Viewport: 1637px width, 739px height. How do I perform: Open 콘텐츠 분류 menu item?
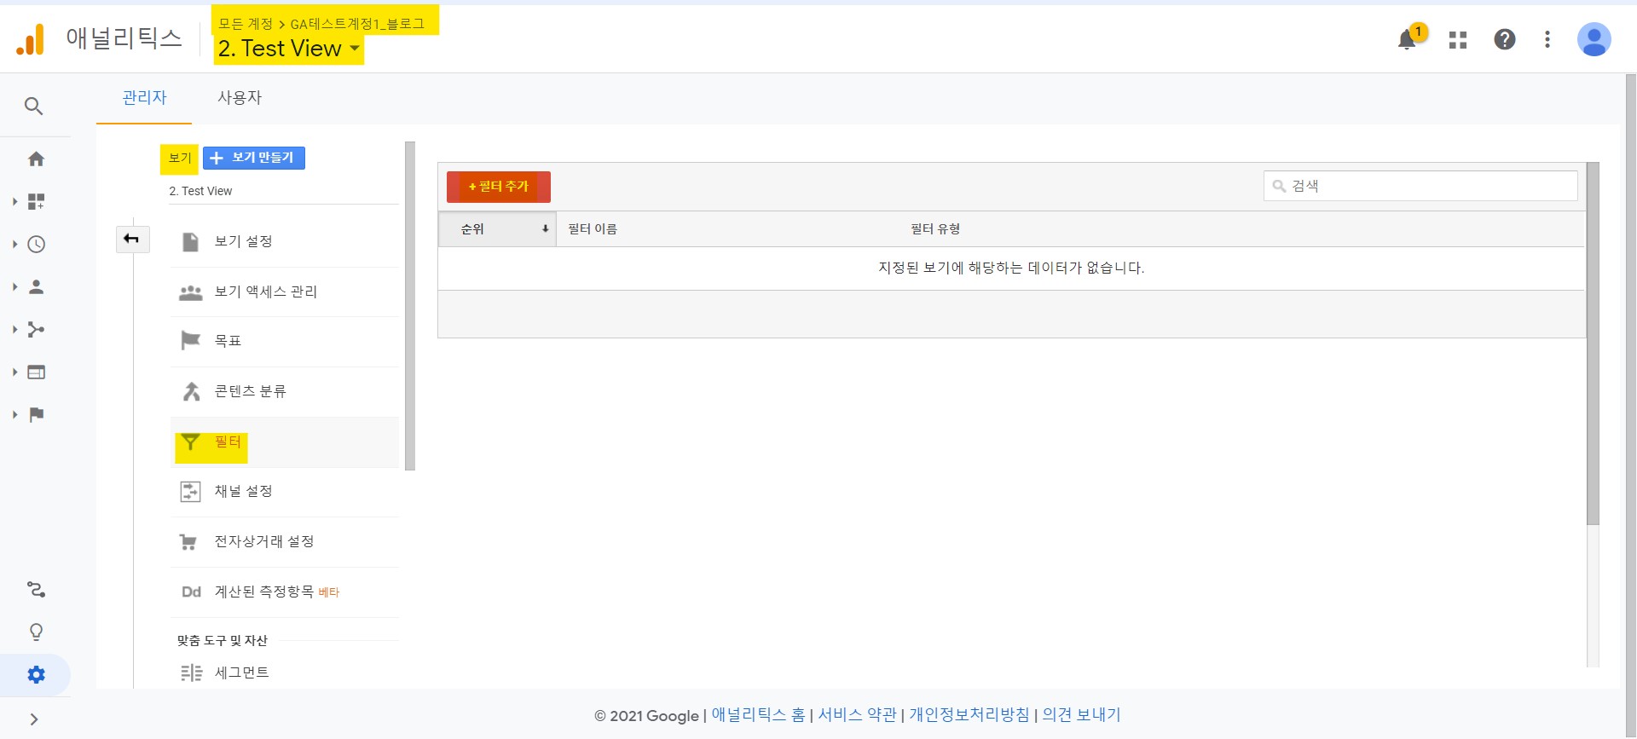(x=285, y=391)
